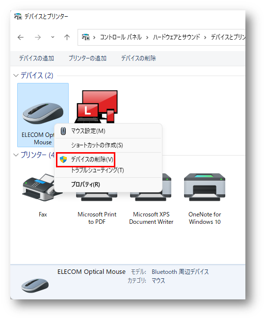The height and width of the screenshot is (320, 266).
Task: Choose ショートカットの作成(S) from context menu
Action: [x=108, y=145]
